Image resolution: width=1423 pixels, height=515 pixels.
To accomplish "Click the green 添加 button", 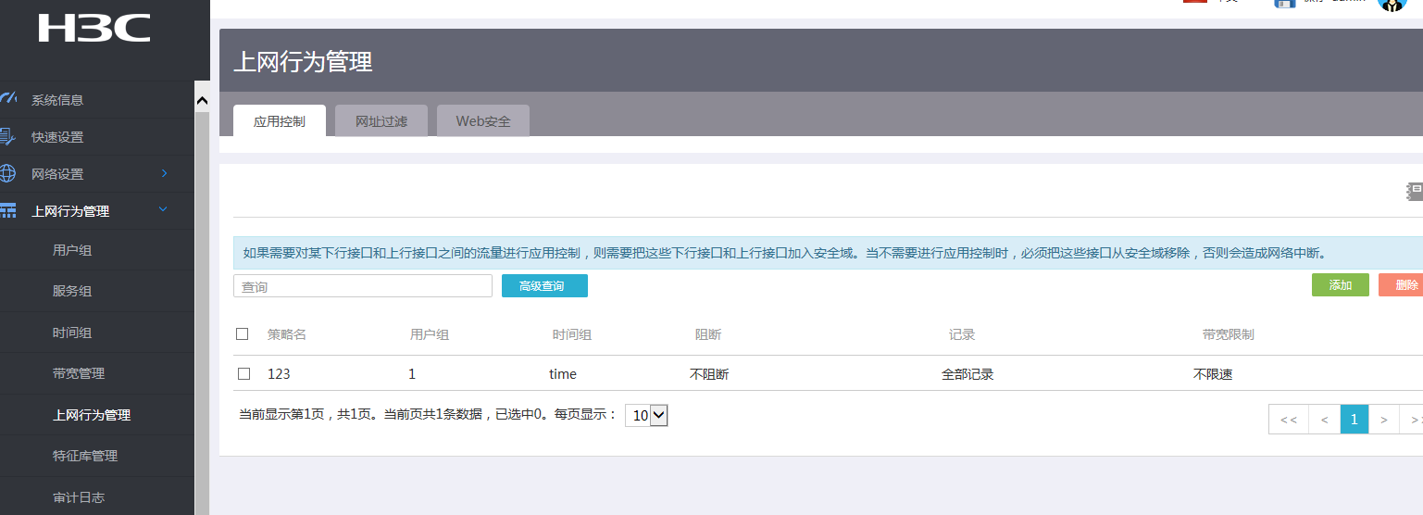I will point(1341,285).
